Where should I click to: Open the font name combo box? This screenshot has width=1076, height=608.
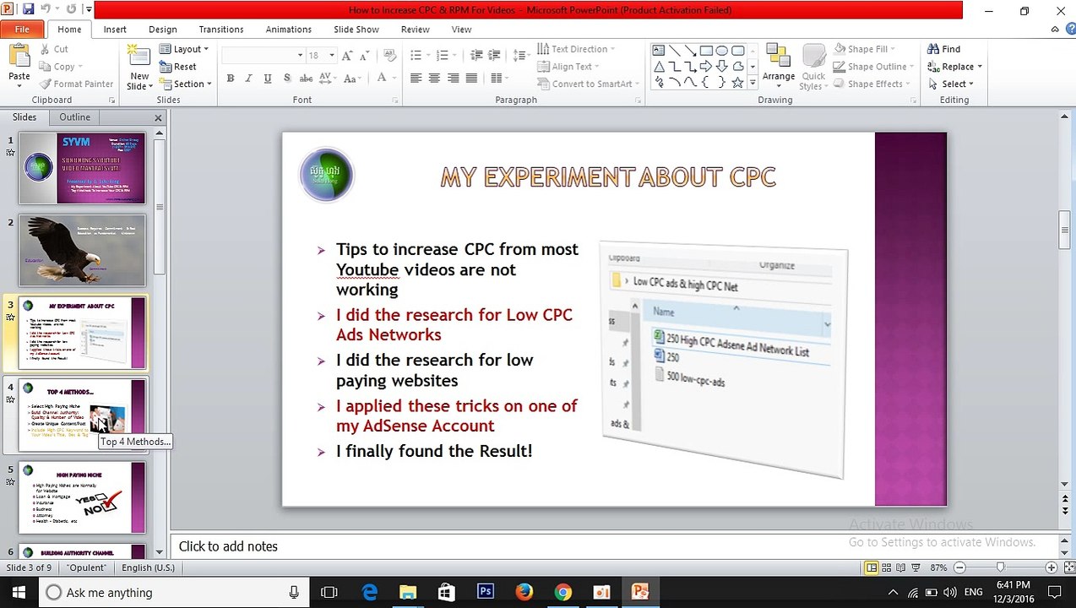point(263,55)
